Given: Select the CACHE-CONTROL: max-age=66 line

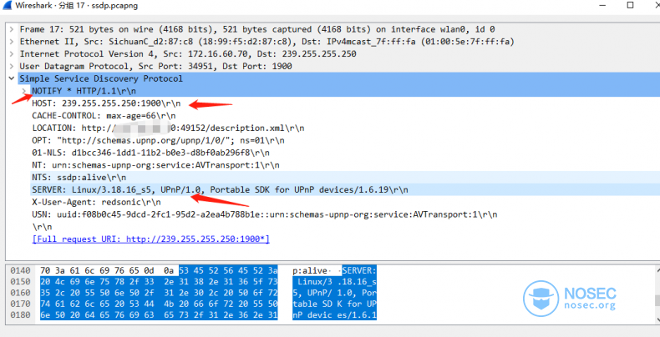Looking at the screenshot, I should 104,116.
